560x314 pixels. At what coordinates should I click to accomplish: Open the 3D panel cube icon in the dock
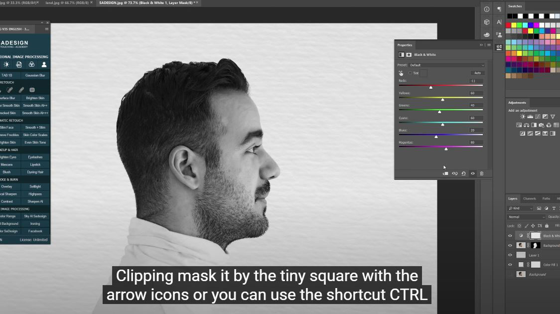pyautogui.click(x=486, y=22)
